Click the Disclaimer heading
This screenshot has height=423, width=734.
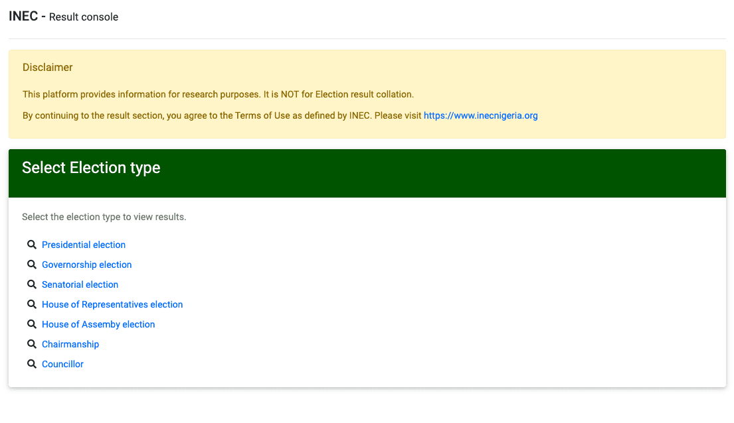pyautogui.click(x=48, y=68)
